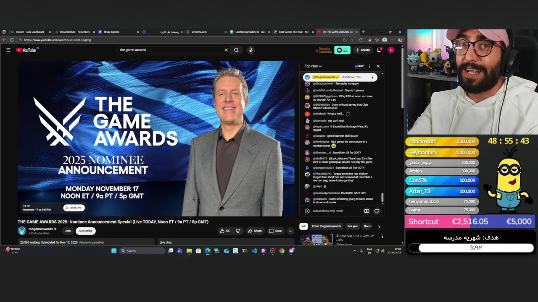Click the magnifier search button

tap(236, 50)
